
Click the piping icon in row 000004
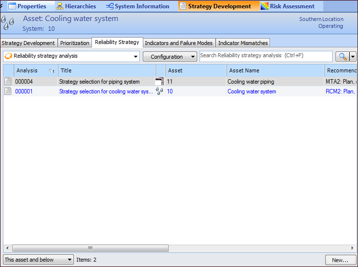coord(159,81)
